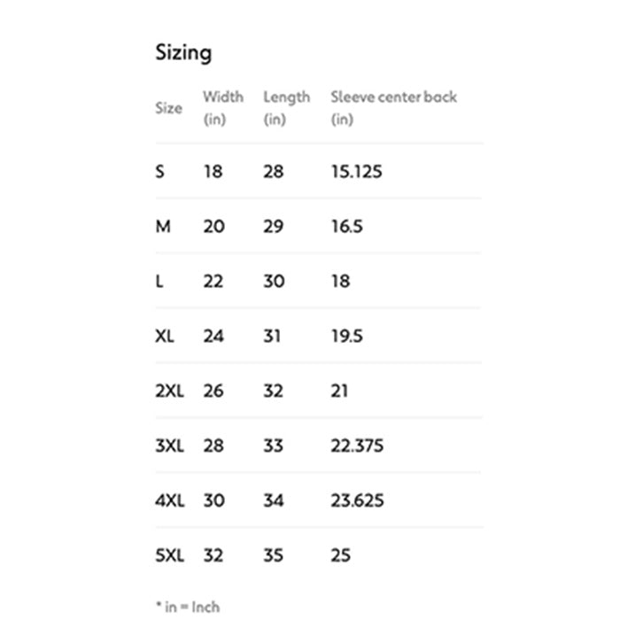620x620 pixels.
Task: Click the length value 35 for 5XL
Action: (273, 555)
